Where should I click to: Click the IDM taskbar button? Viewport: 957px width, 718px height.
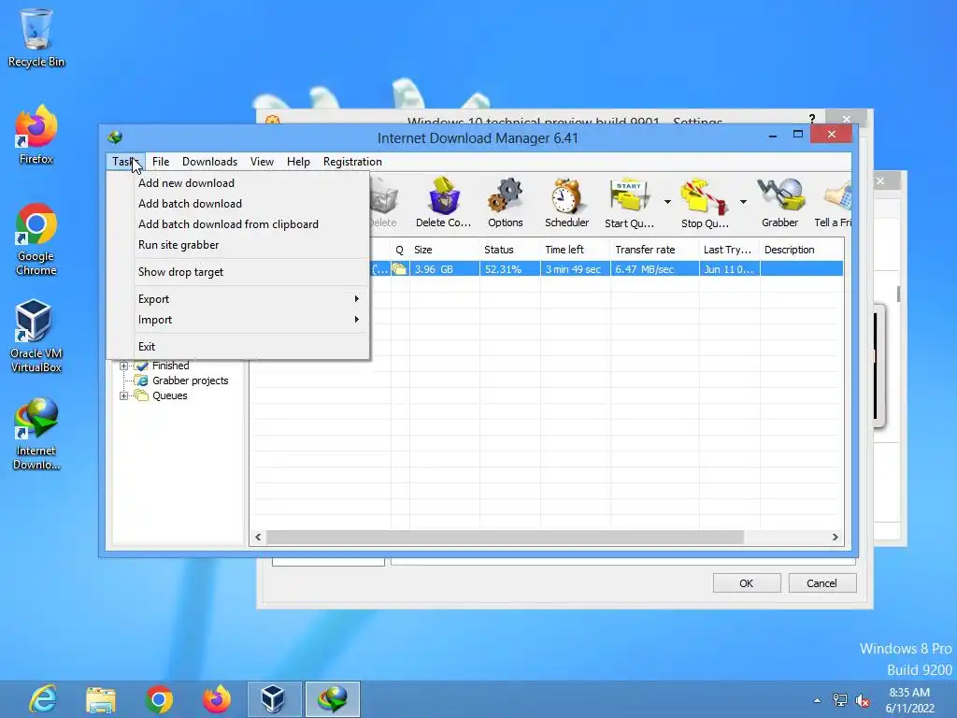point(333,699)
